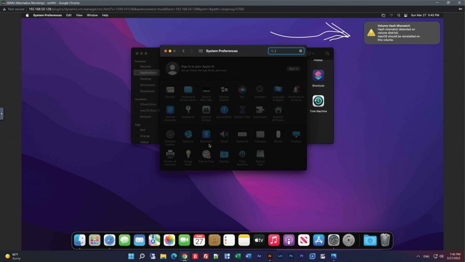Open Internet Accounts preferences pane

tap(170, 114)
